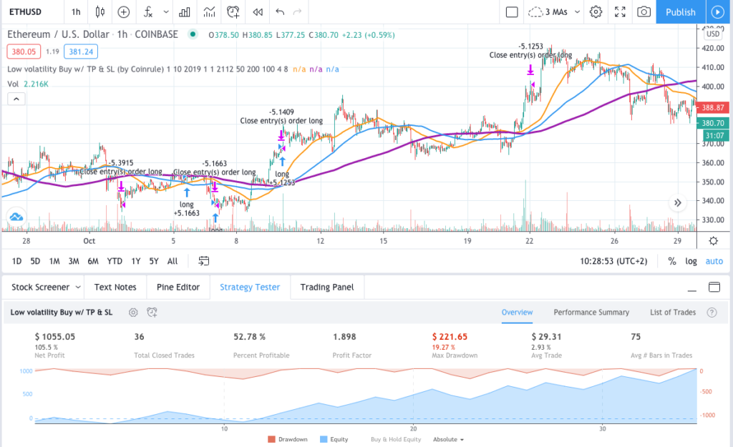733x447 pixels.
Task: Start Bar Replay mode
Action: point(258,12)
